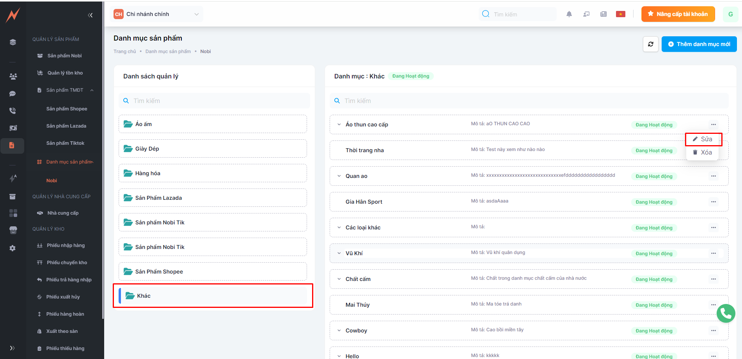Expand the Quan ao category row
The width and height of the screenshot is (742, 359).
pyautogui.click(x=339, y=176)
